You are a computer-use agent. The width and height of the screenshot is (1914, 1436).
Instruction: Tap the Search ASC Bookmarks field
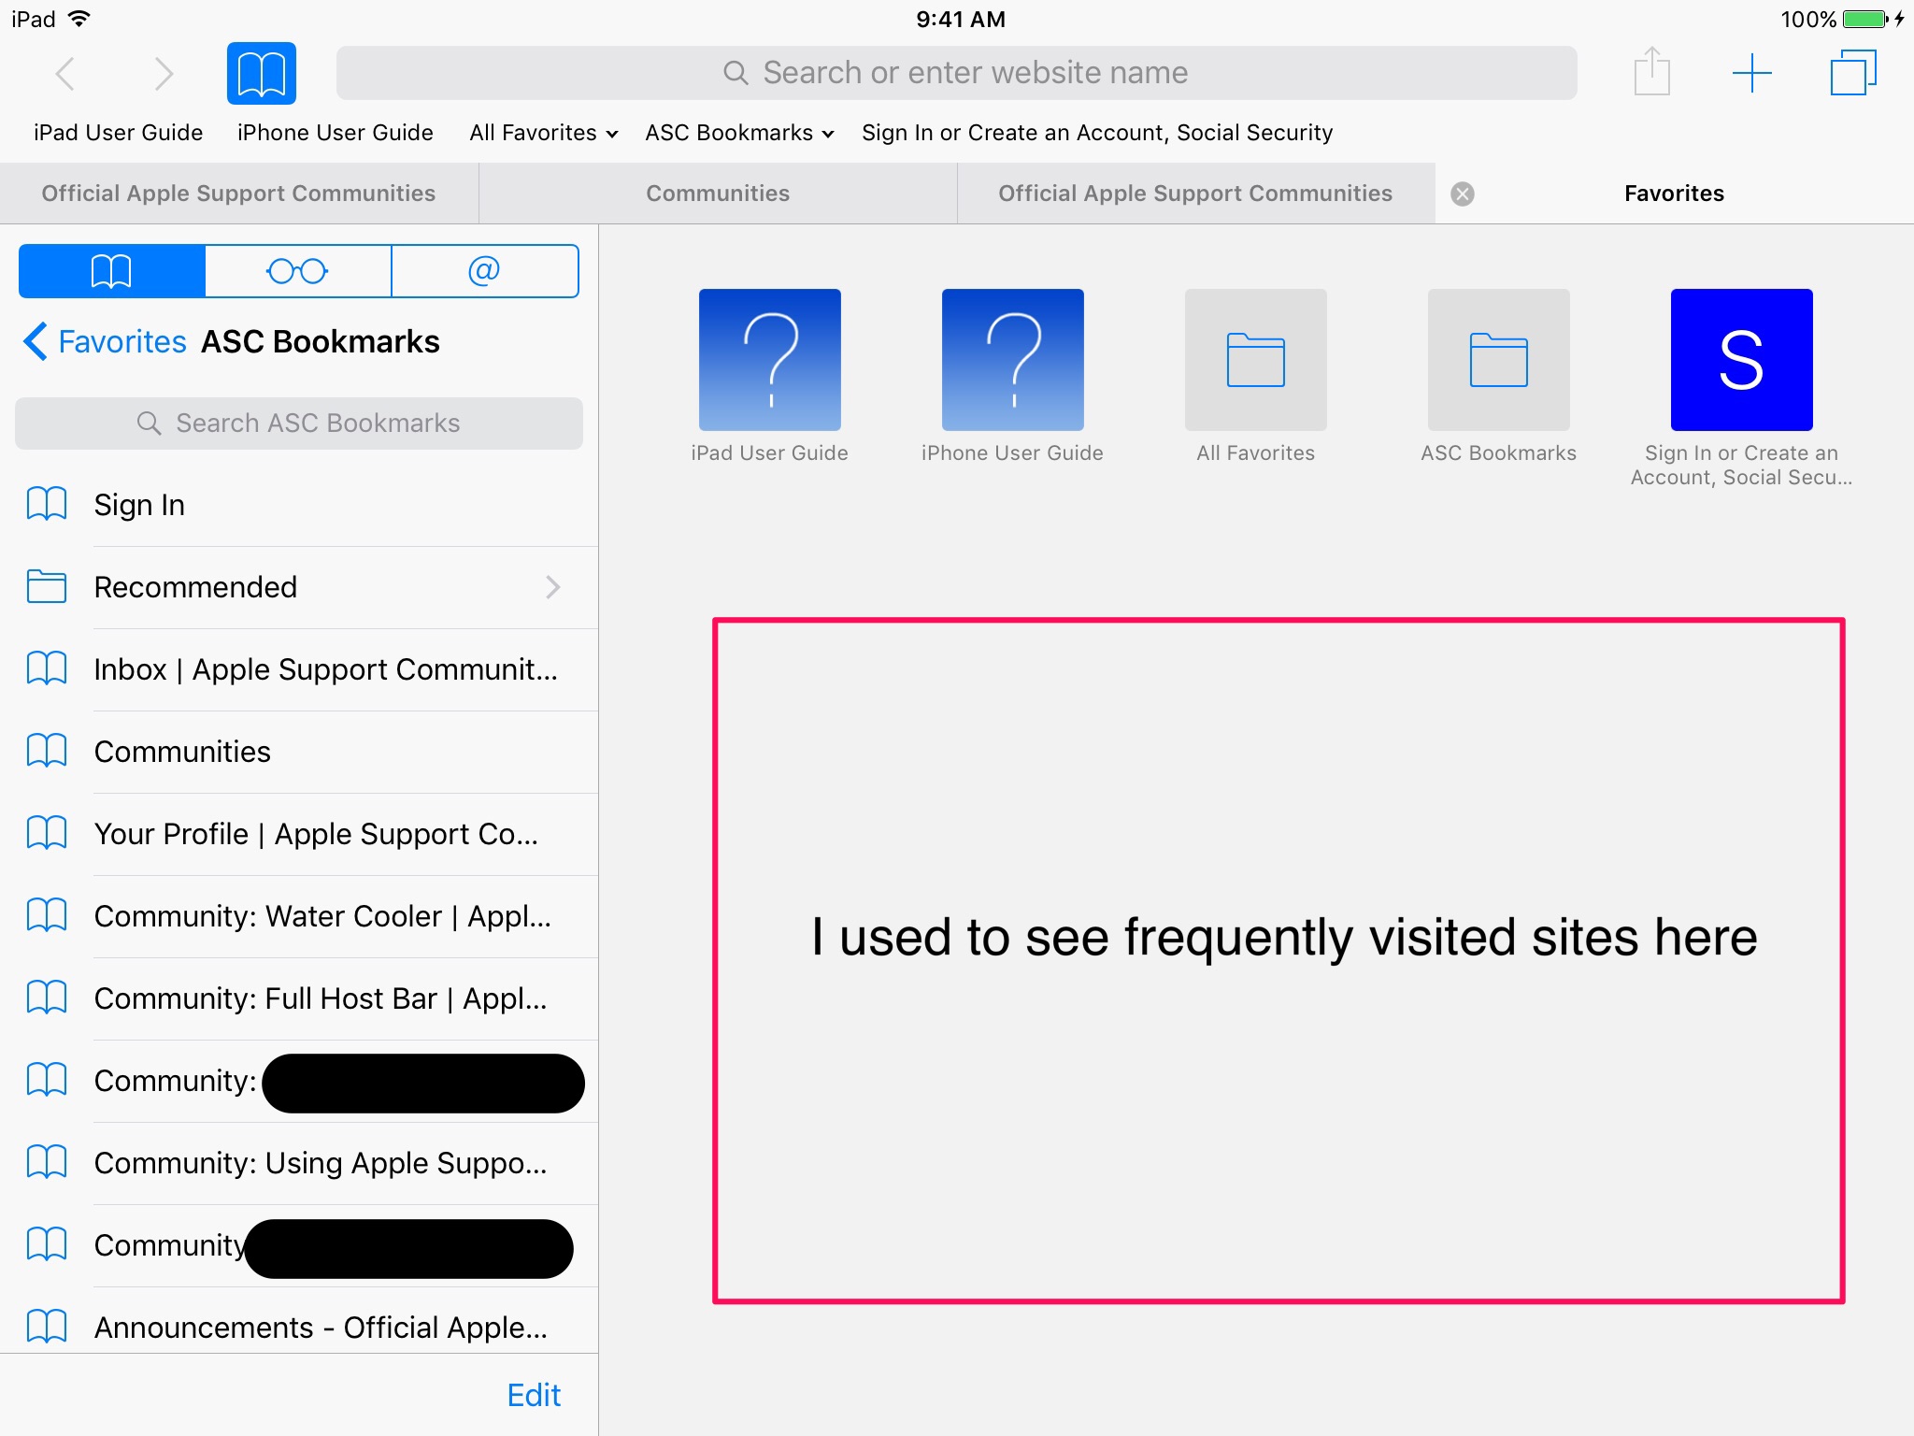[x=299, y=423]
